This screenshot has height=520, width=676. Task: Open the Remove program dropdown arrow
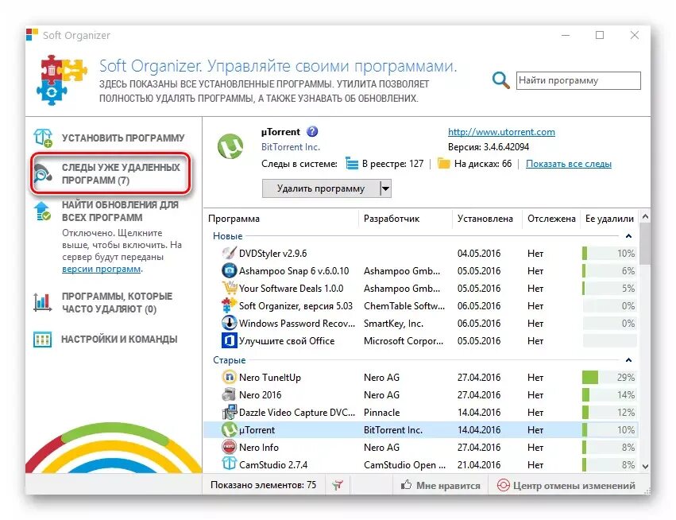385,188
